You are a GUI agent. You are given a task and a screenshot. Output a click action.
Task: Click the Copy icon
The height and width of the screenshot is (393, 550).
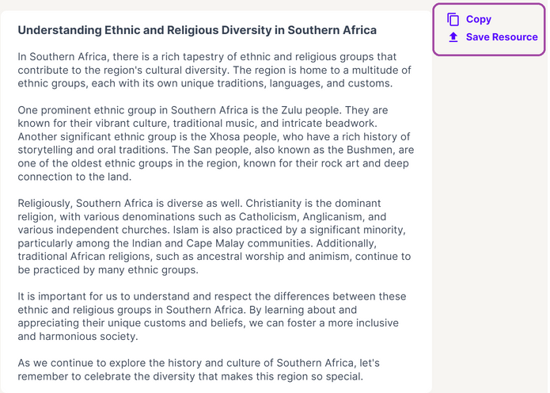pyautogui.click(x=453, y=19)
